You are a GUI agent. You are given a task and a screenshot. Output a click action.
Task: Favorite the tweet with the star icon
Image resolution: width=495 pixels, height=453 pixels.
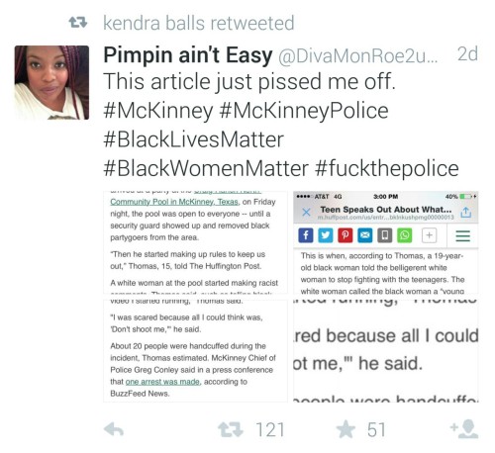tap(346, 429)
